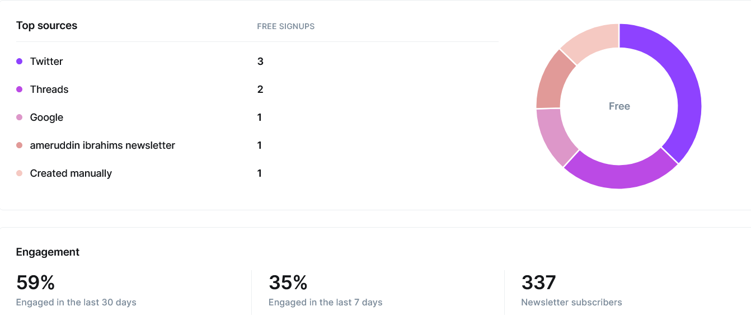Click the pink dot next to Google
This screenshot has width=751, height=330.
pos(19,117)
